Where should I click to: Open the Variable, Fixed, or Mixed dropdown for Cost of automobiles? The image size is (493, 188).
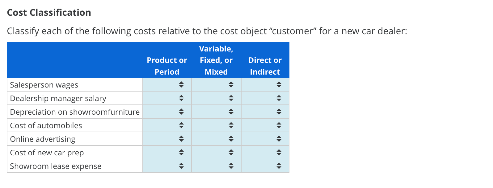tap(230, 125)
